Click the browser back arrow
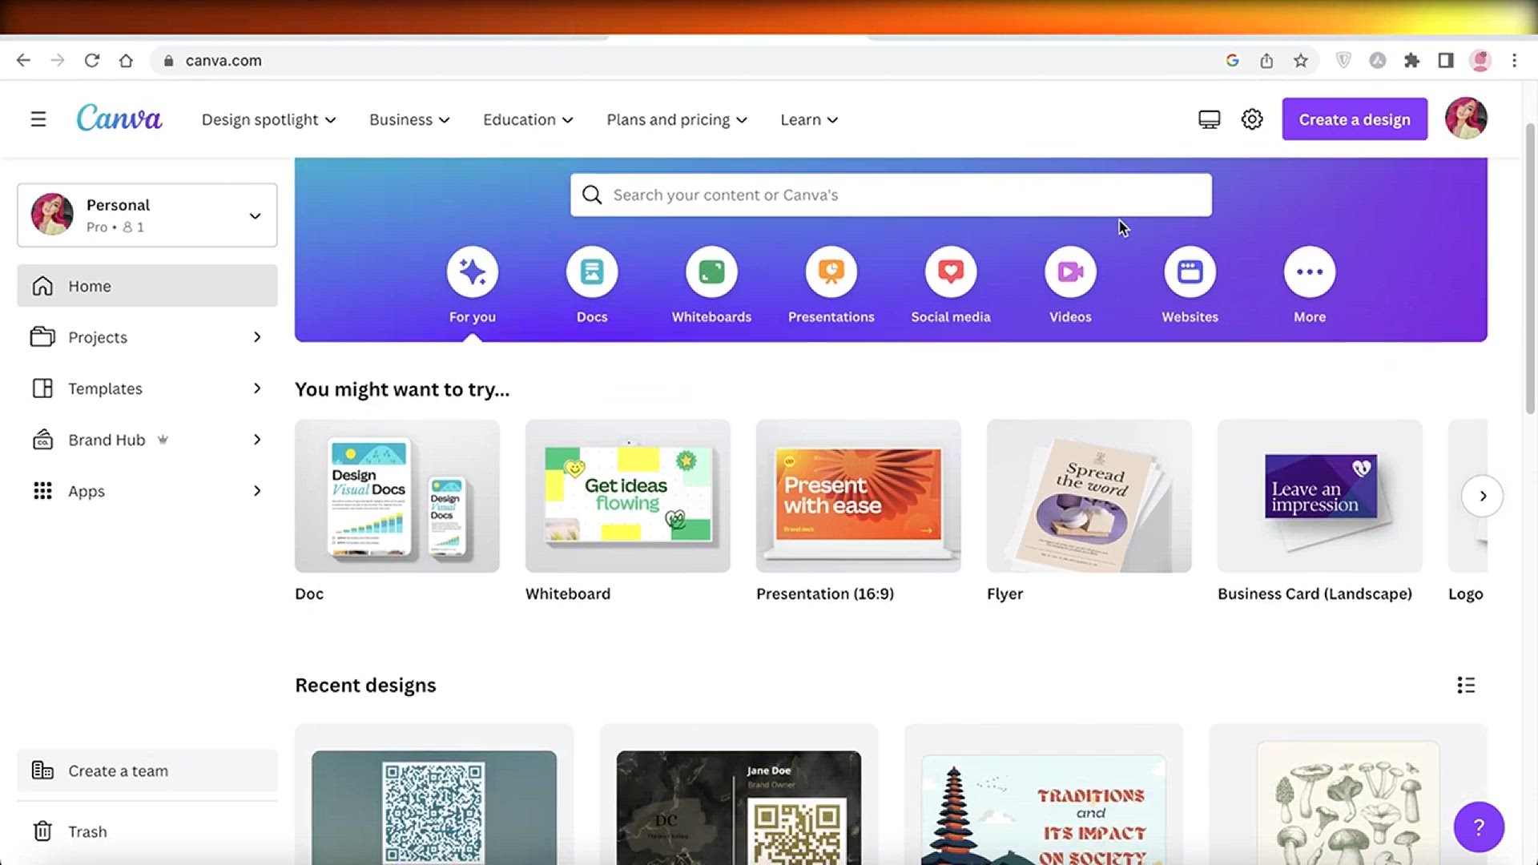Screen dimensions: 1538x865 point(23,60)
